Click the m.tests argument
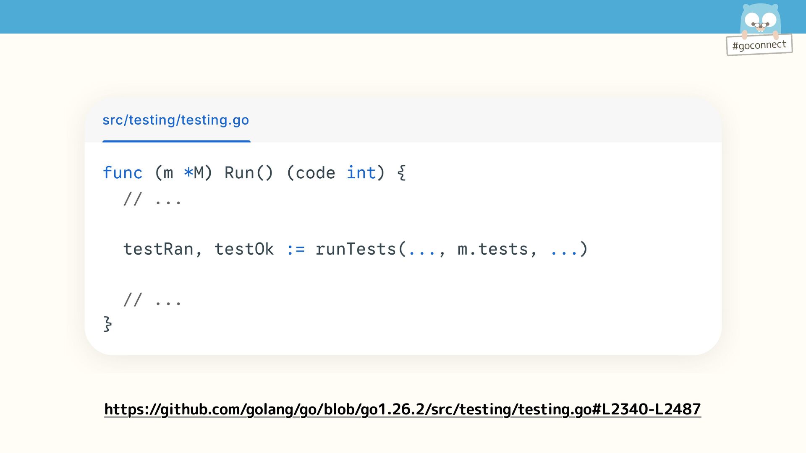Screen dimensions: 806x453 (492, 249)
